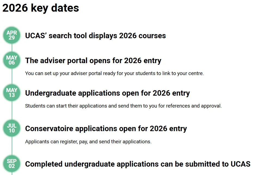Viewport: 256px width, 175px height.
Task: Select "Undergraduate applications open for 2026 entry" heading
Action: pos(107,93)
